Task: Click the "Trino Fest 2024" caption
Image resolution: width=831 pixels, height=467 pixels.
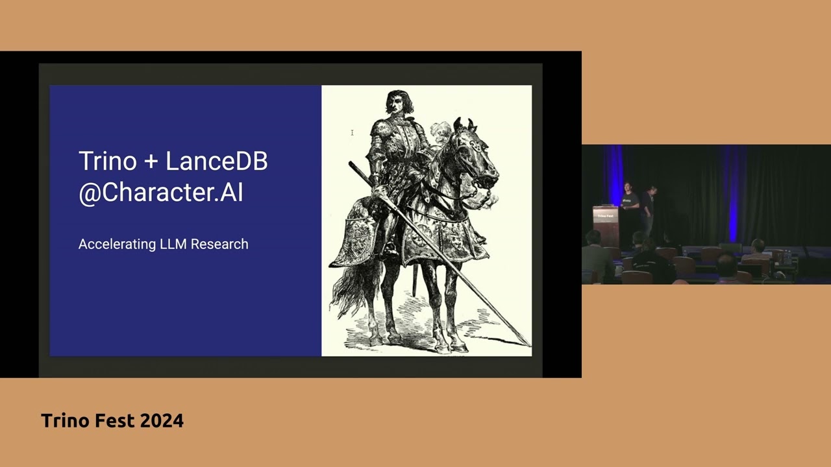Action: [112, 420]
